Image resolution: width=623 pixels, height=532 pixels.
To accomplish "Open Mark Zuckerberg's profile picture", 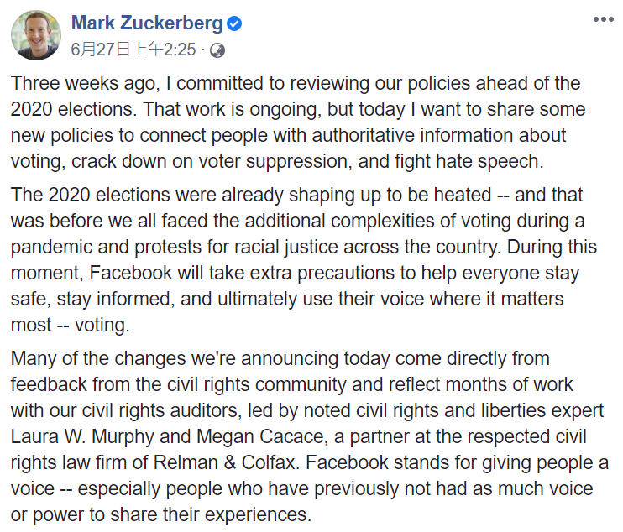I will click(36, 35).
